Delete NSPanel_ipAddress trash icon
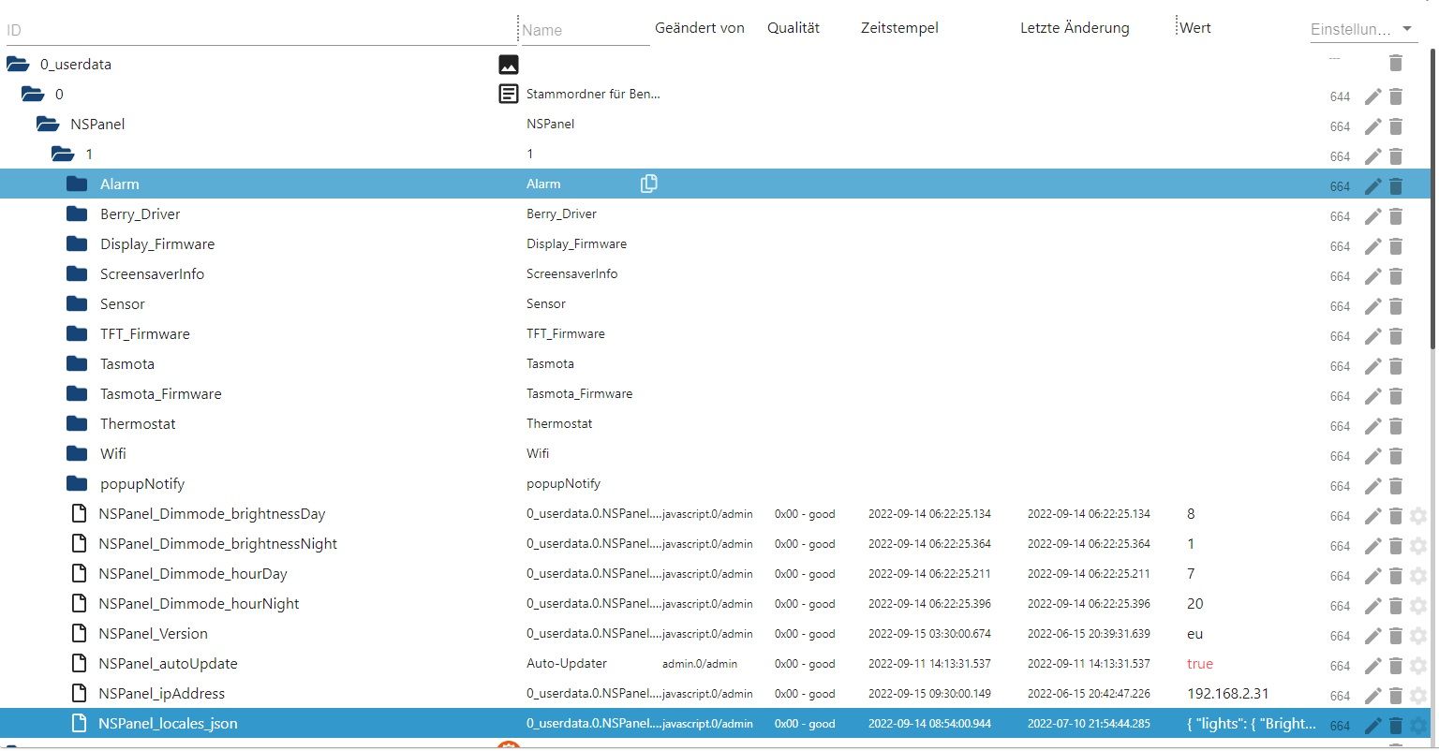The width and height of the screenshot is (1439, 751). [1396, 696]
